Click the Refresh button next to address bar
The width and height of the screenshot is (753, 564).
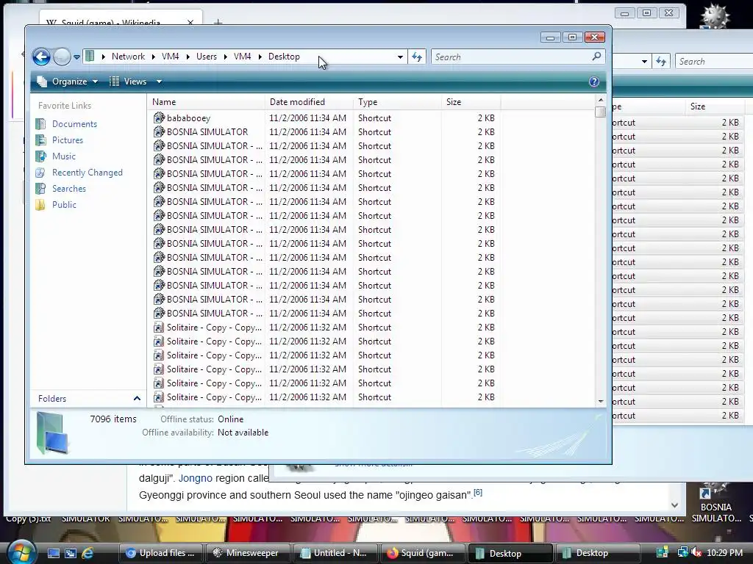point(417,57)
